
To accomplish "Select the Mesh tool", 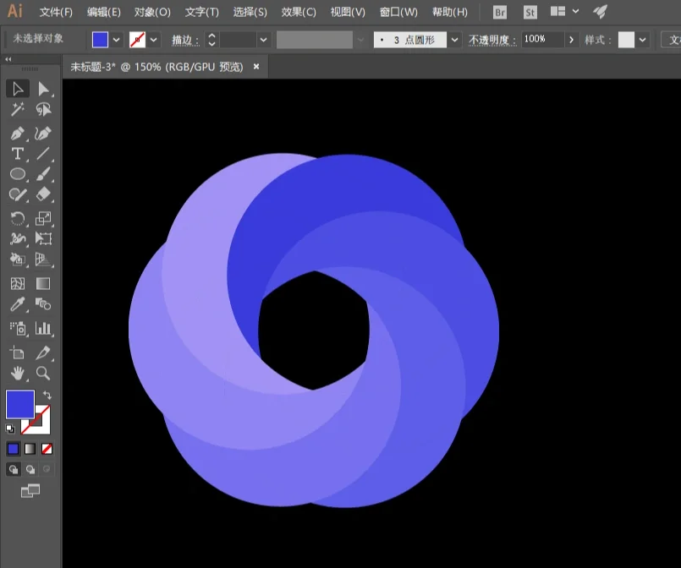I will pyautogui.click(x=18, y=284).
